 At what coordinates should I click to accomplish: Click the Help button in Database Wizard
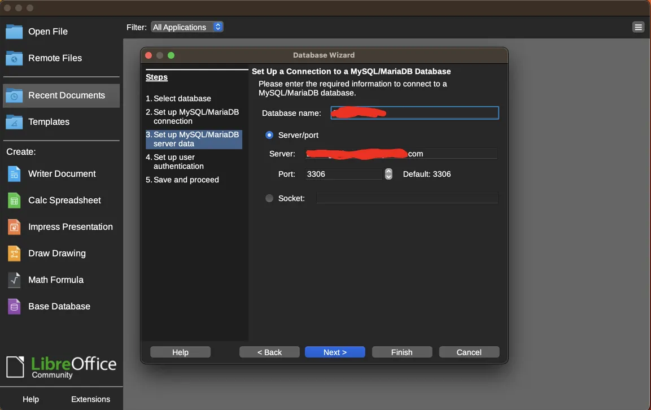pyautogui.click(x=180, y=352)
